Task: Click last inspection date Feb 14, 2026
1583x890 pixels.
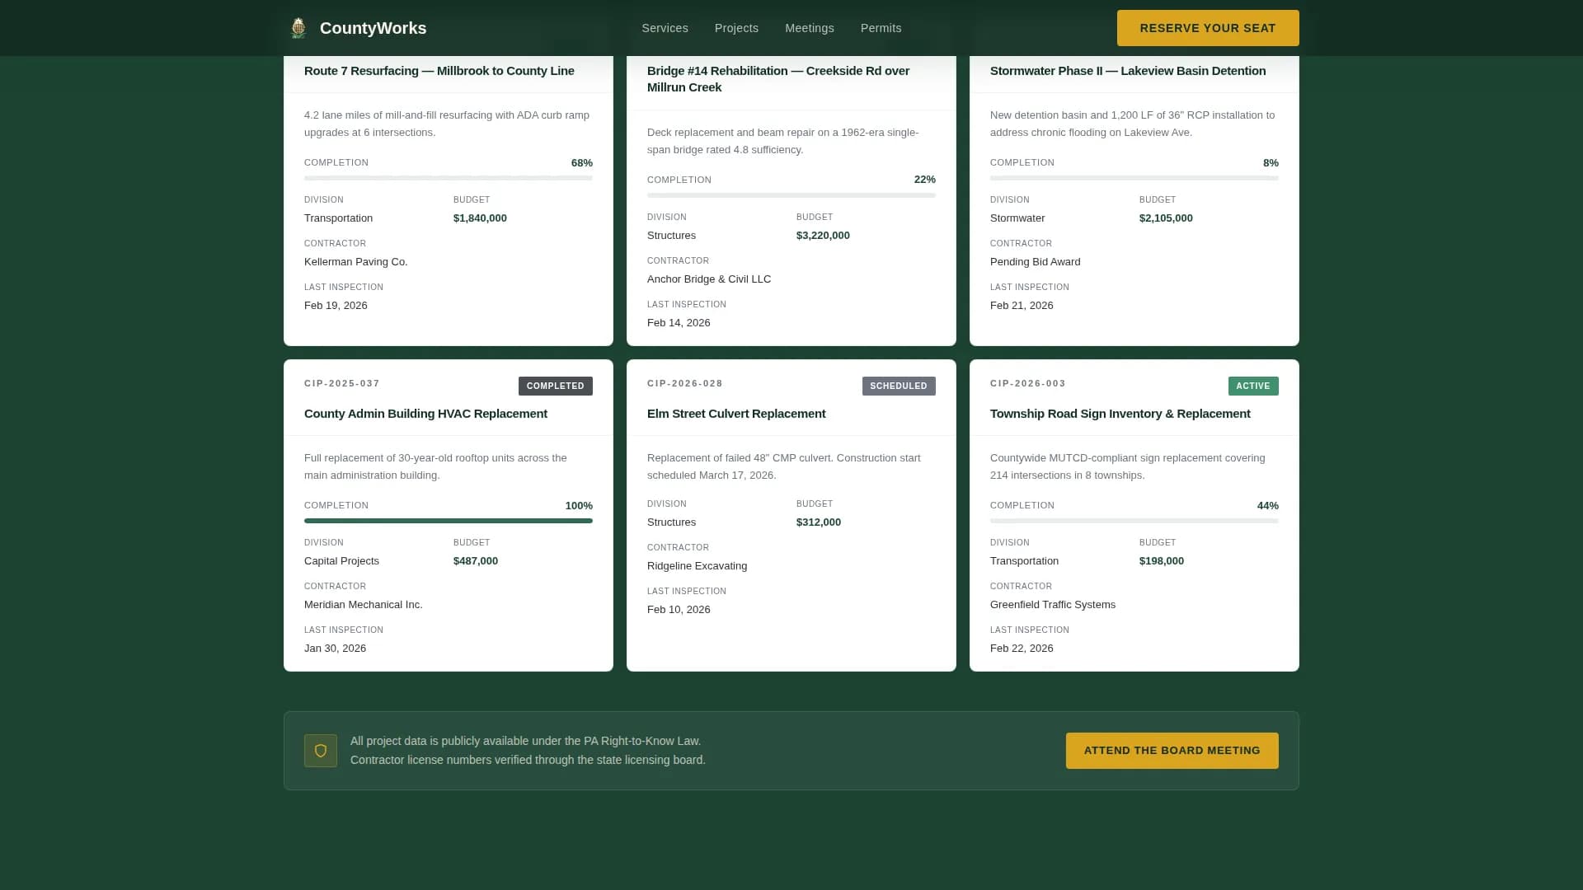Action: coord(679,323)
